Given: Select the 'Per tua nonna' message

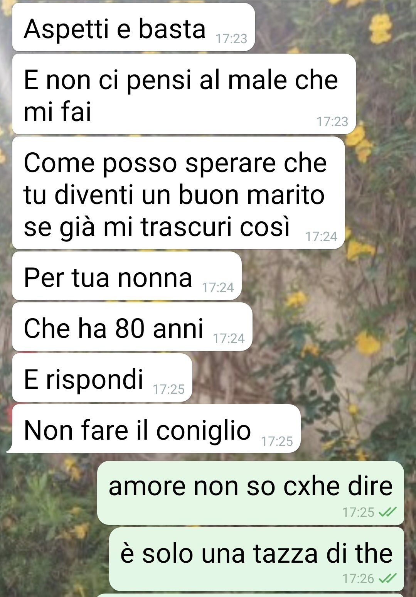Looking at the screenshot, I should click(127, 276).
